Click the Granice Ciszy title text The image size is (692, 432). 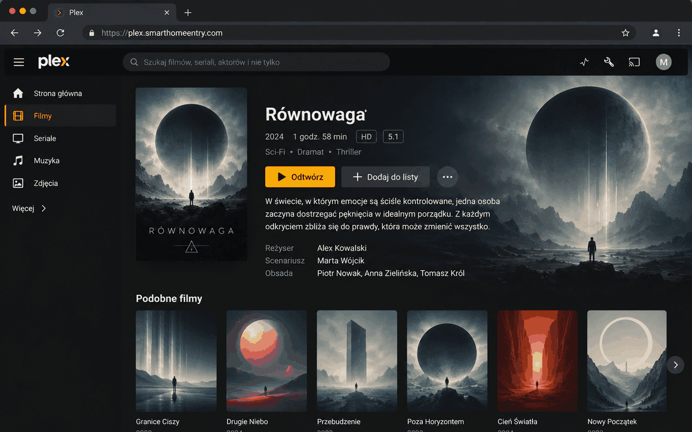(x=157, y=422)
